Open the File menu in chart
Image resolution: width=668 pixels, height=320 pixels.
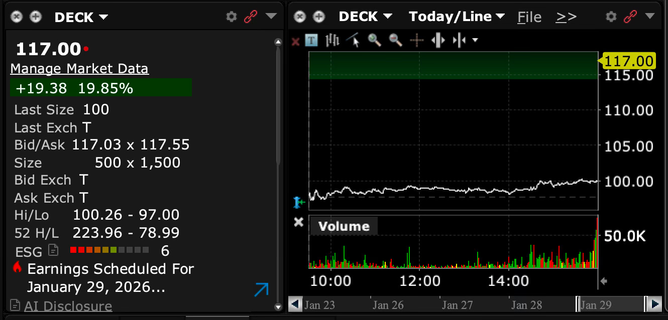[529, 17]
